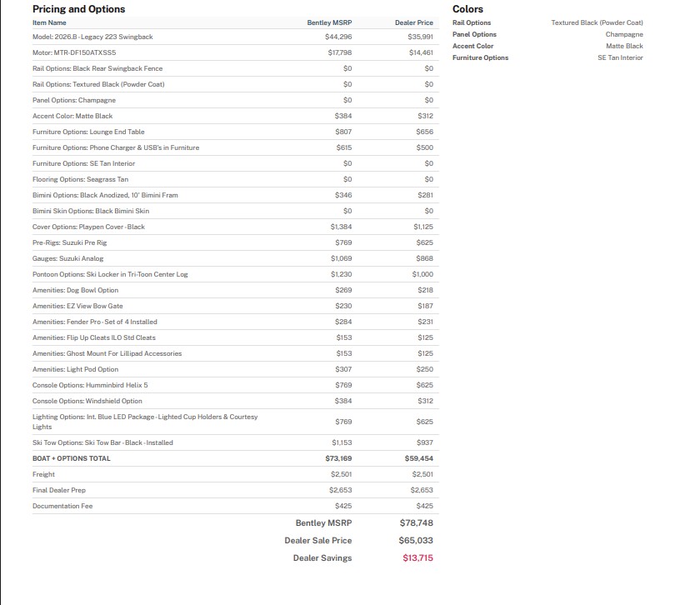Click the Playpen Cover-Black cover option
The width and height of the screenshot is (680, 605).
(88, 227)
